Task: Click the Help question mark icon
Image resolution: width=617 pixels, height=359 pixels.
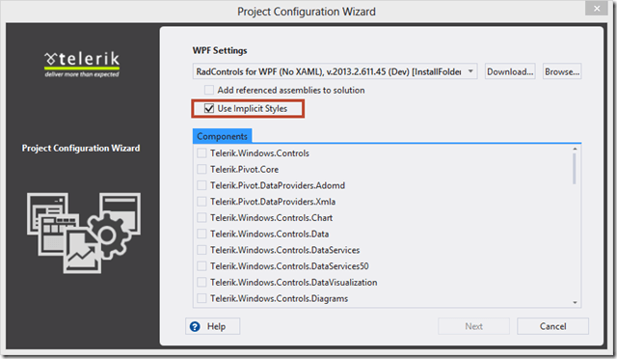Action: coord(195,326)
